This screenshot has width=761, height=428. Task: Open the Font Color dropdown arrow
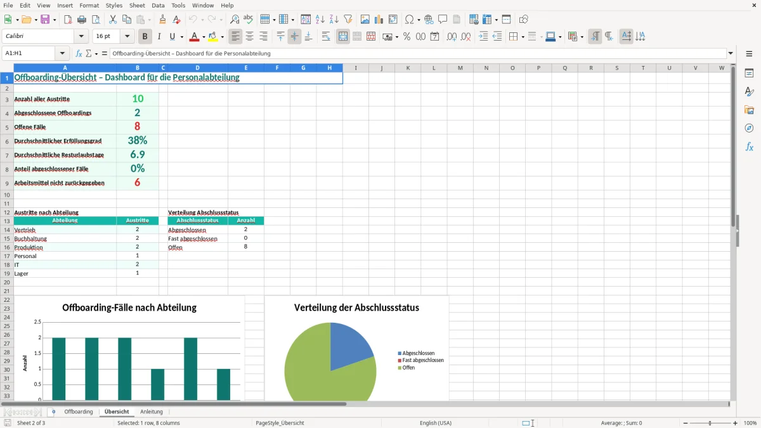coord(204,37)
